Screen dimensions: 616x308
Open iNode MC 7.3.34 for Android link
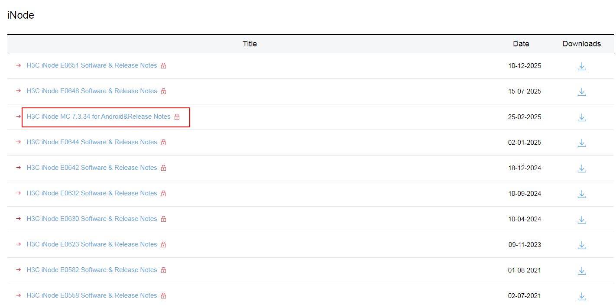pyautogui.click(x=98, y=117)
